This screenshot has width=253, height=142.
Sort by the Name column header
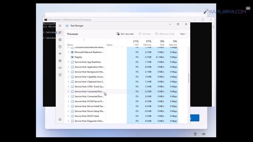point(70,45)
